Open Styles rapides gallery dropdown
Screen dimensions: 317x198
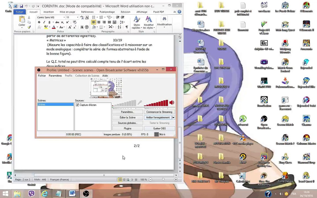pos(137,23)
